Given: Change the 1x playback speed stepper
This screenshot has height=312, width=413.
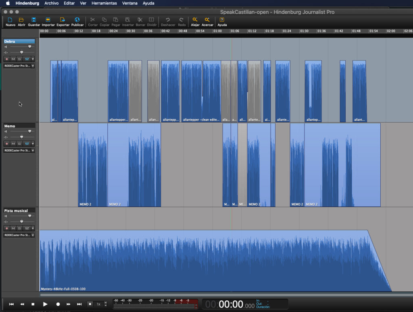Looking at the screenshot, I should tap(106, 304).
